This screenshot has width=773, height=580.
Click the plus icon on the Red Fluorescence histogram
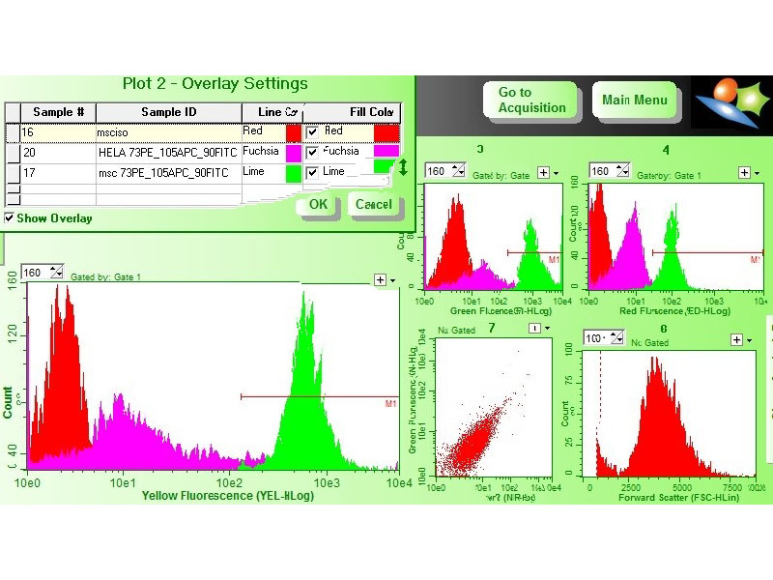click(x=744, y=172)
